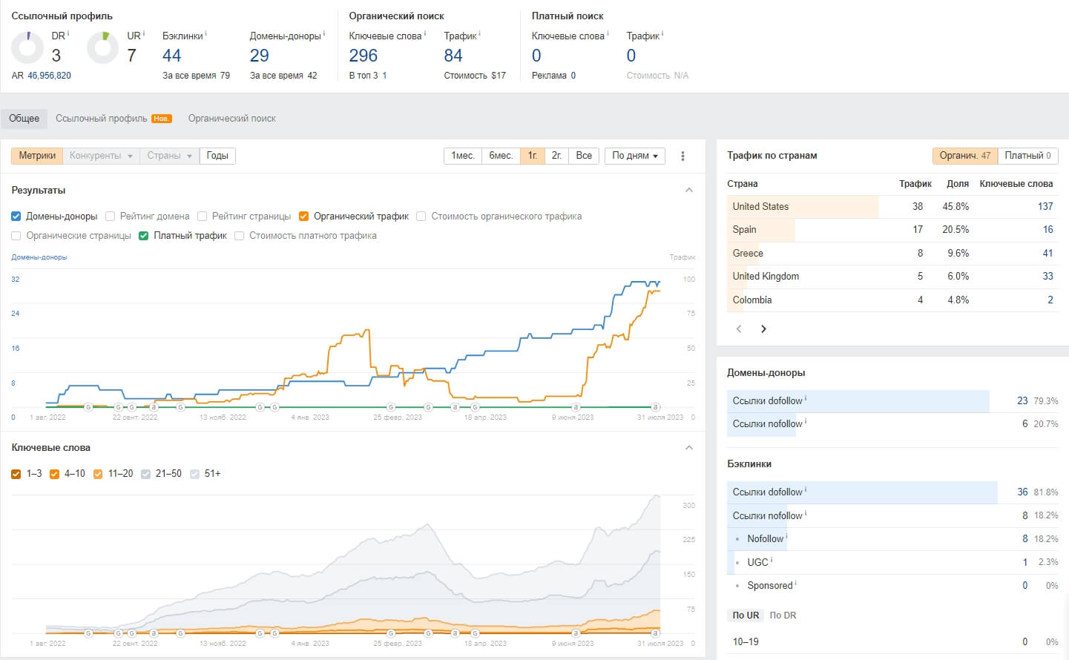The width and height of the screenshot is (1069, 660).
Task: Go to next page of countries list
Action: coord(763,329)
